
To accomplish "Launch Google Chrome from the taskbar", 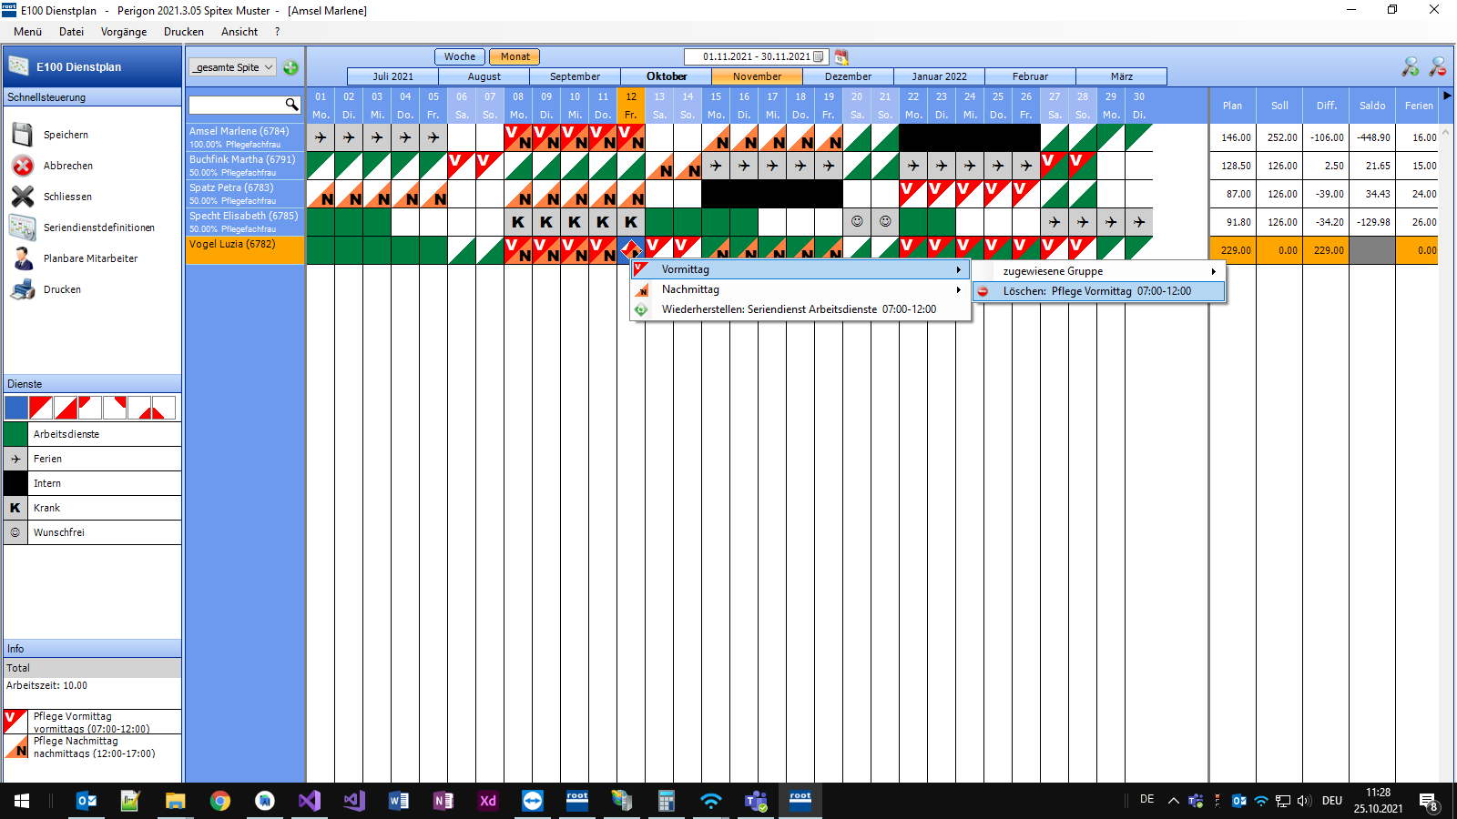I will pos(219,801).
